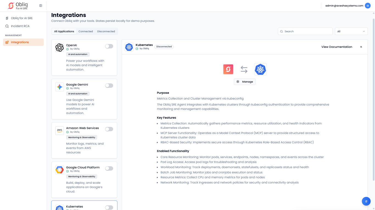Click the Amazon Web Services logo
Image resolution: width=375 pixels, height=210 pixels.
[x=60, y=130]
